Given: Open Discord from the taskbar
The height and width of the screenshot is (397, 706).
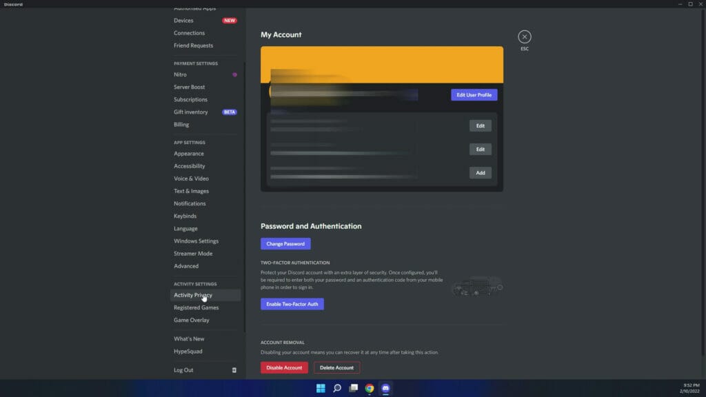Looking at the screenshot, I should click(x=385, y=388).
